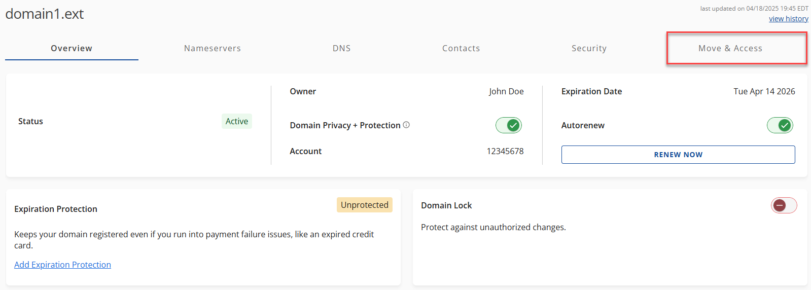Open the view history link
Image resolution: width=811 pixels, height=290 pixels.
click(x=788, y=19)
